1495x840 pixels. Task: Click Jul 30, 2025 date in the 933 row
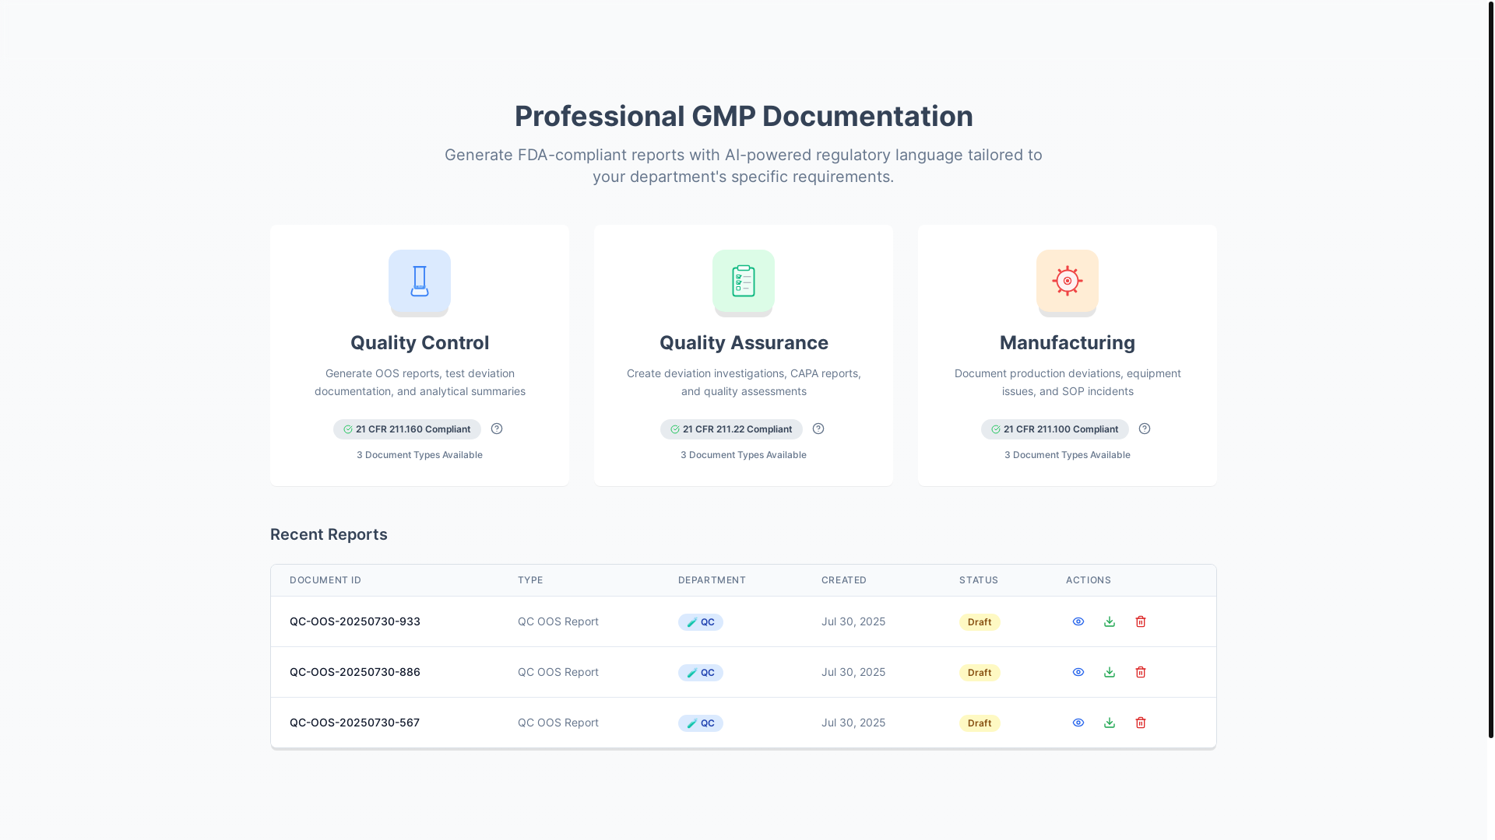853,621
